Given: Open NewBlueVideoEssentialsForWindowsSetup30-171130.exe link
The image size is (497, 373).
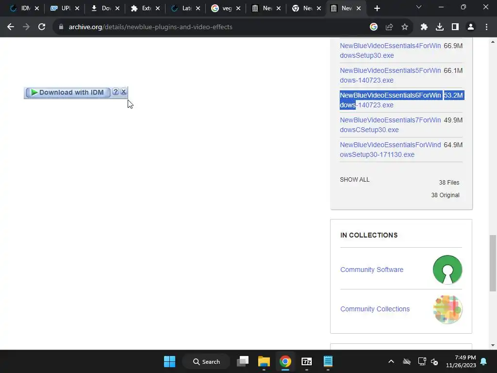Looking at the screenshot, I should pyautogui.click(x=390, y=150).
